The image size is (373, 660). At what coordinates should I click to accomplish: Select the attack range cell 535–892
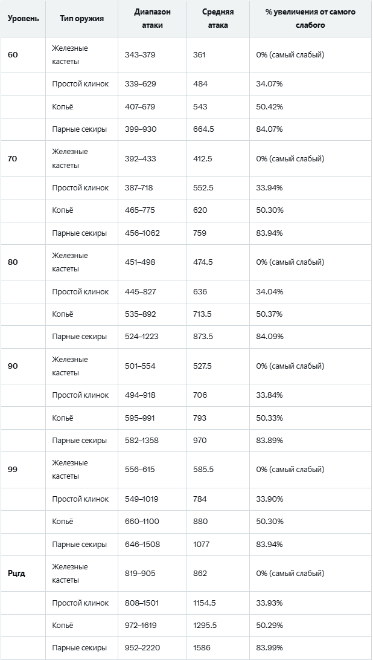[140, 314]
